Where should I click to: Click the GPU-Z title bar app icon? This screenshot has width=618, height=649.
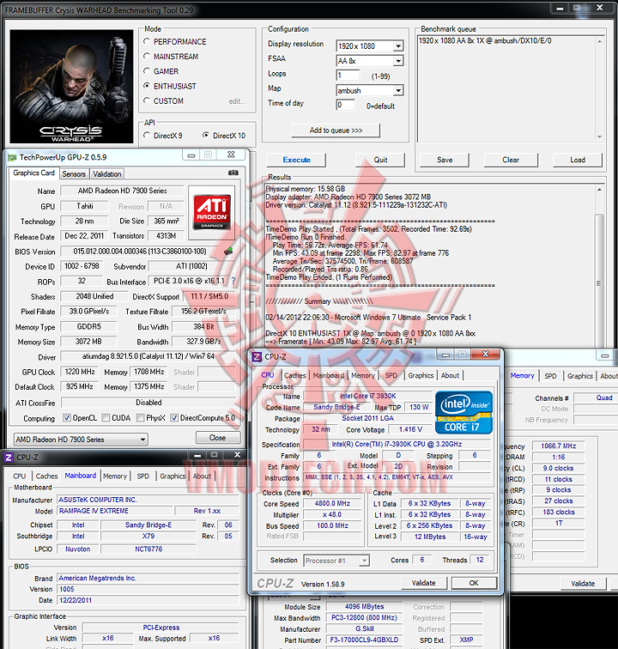click(12, 157)
